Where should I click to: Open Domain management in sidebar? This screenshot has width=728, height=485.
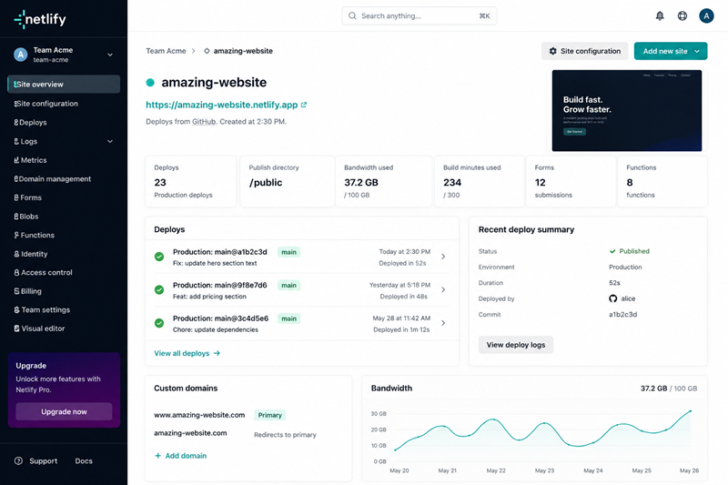coord(64,178)
